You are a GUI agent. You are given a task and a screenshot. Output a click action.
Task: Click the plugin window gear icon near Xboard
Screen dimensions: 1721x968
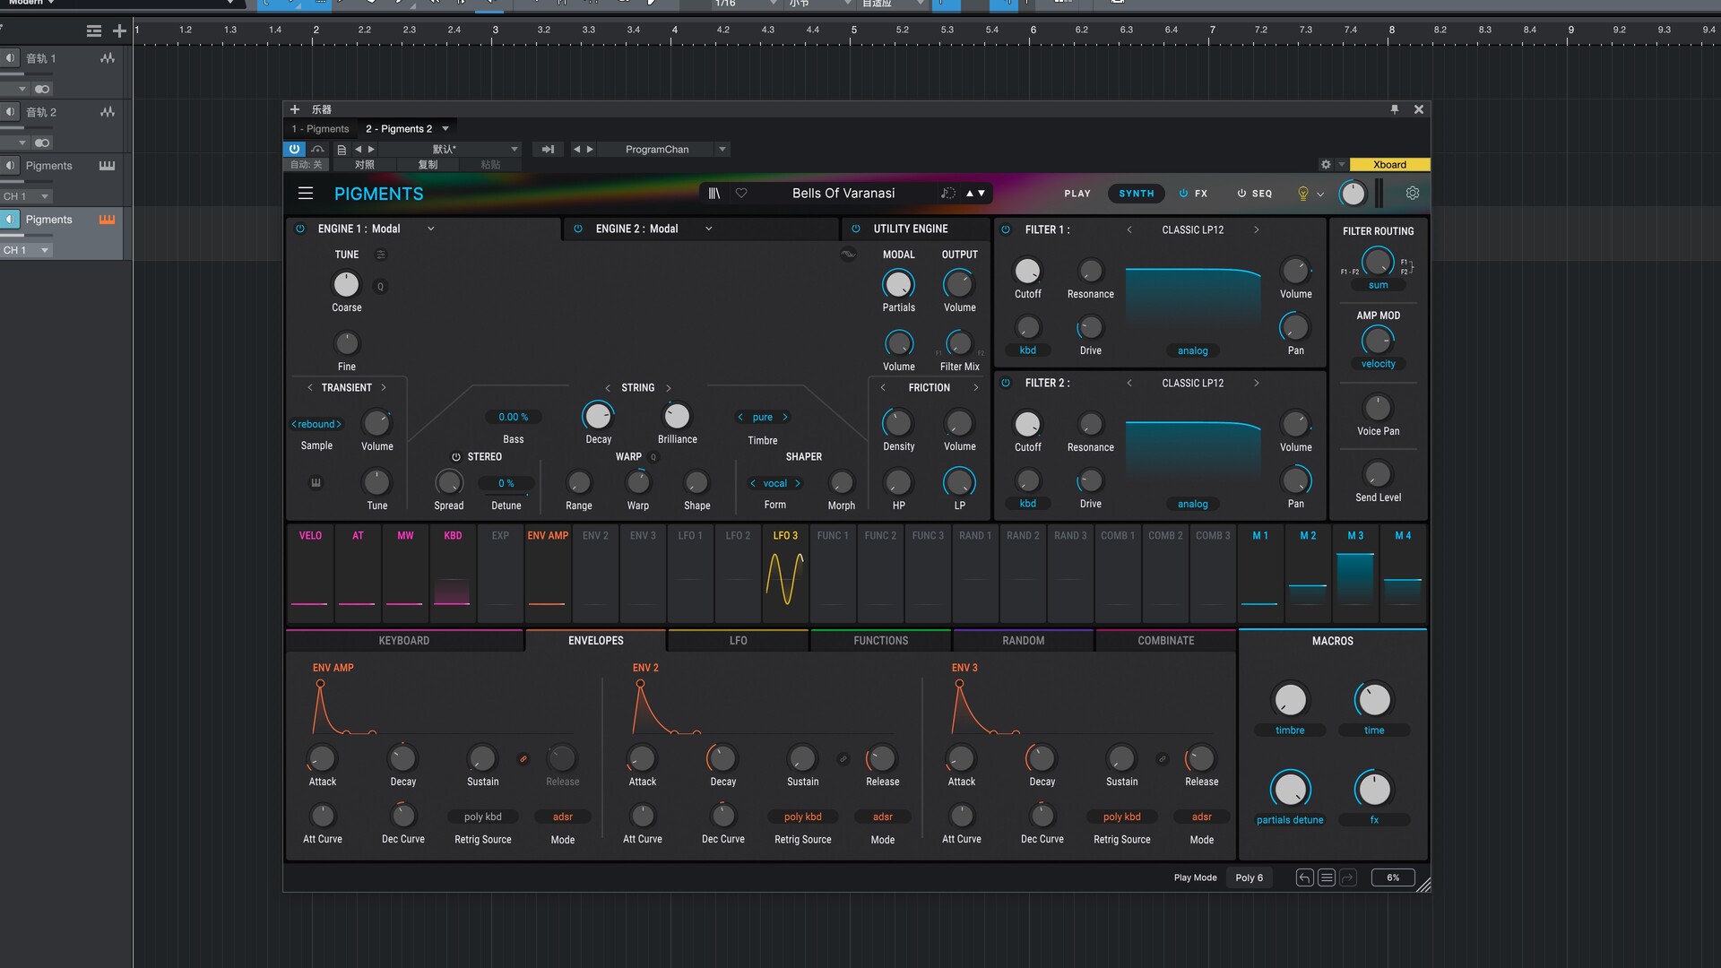1326,165
